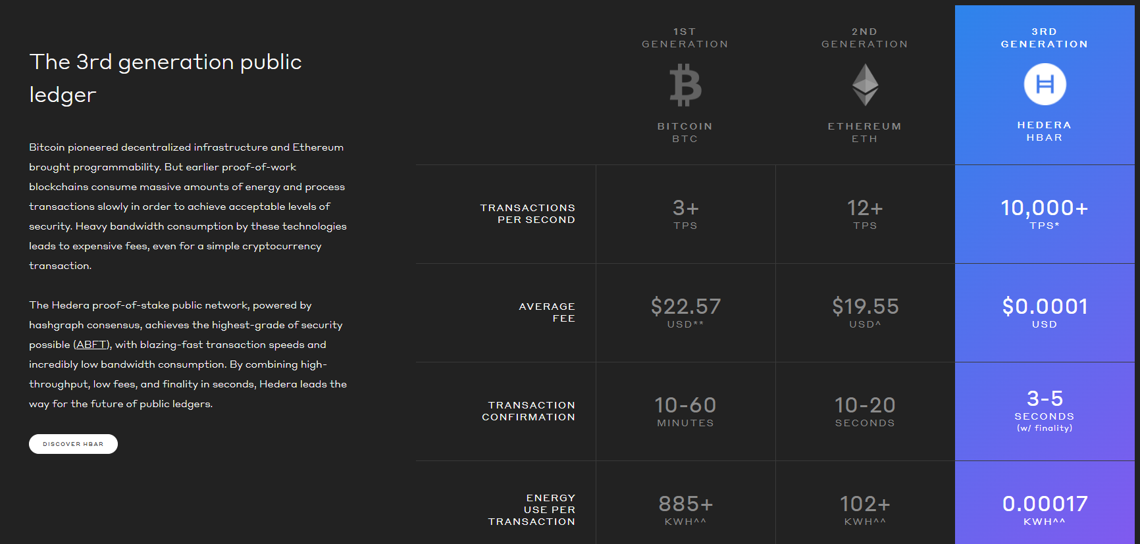1140x544 pixels.
Task: Click the Transactions Per Second row label
Action: coord(528,214)
